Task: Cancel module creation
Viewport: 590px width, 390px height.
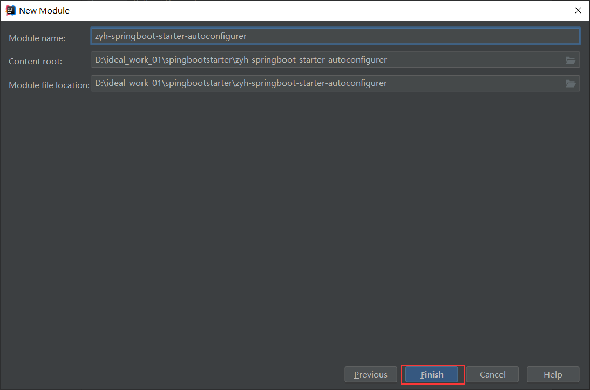Action: click(x=492, y=374)
